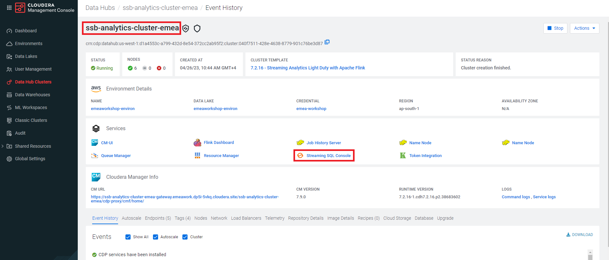Open emeaworkshop-environ data lake link
The image size is (609, 260).
pyautogui.click(x=215, y=109)
